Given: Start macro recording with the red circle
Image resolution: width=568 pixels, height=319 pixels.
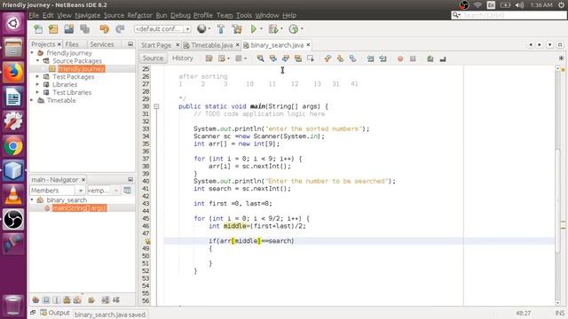Looking at the screenshot, I should coord(400,58).
